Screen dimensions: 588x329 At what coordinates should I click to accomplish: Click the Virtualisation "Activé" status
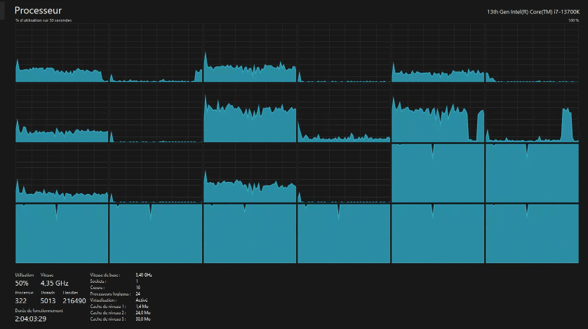[x=140, y=300]
